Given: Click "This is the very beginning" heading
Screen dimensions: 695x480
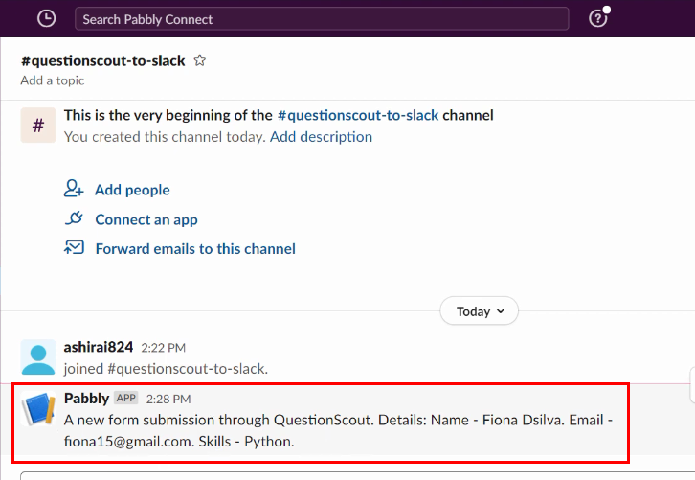Looking at the screenshot, I should (x=279, y=115).
